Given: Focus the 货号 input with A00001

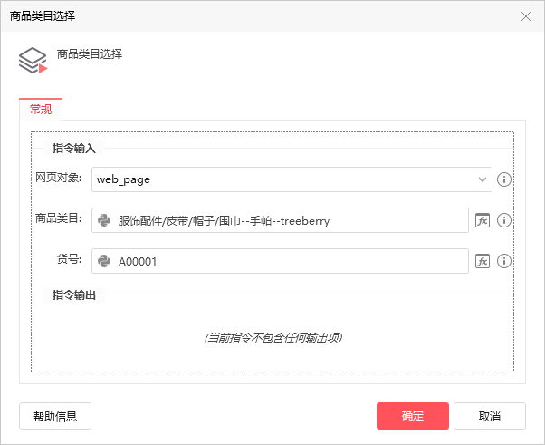Looking at the screenshot, I should click(280, 261).
